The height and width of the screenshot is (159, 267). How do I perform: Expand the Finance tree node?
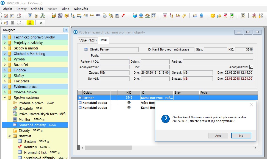click(5, 70)
